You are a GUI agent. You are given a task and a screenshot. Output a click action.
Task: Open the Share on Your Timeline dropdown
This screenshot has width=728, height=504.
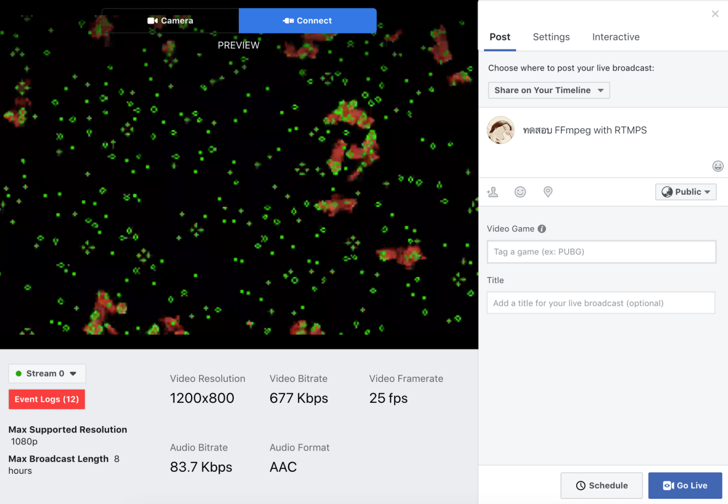(548, 90)
